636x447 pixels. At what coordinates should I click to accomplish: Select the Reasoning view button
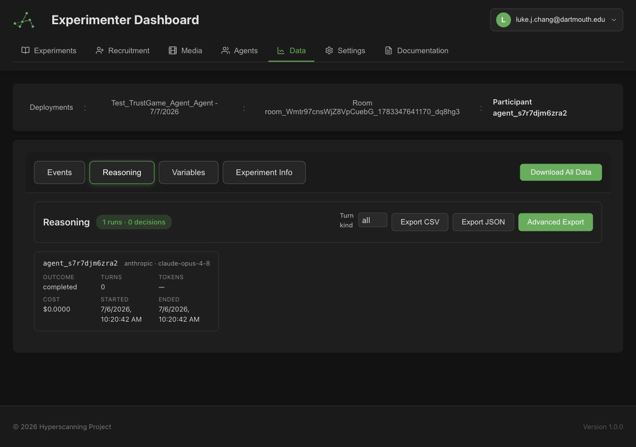[122, 172]
